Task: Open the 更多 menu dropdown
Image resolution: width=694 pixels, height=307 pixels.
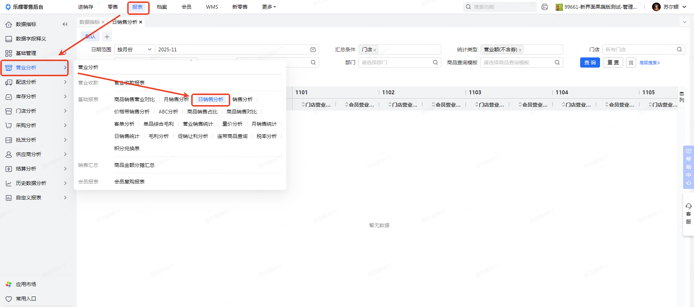Action: tap(269, 7)
